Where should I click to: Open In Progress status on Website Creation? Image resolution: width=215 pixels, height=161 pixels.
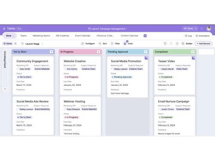(71, 77)
